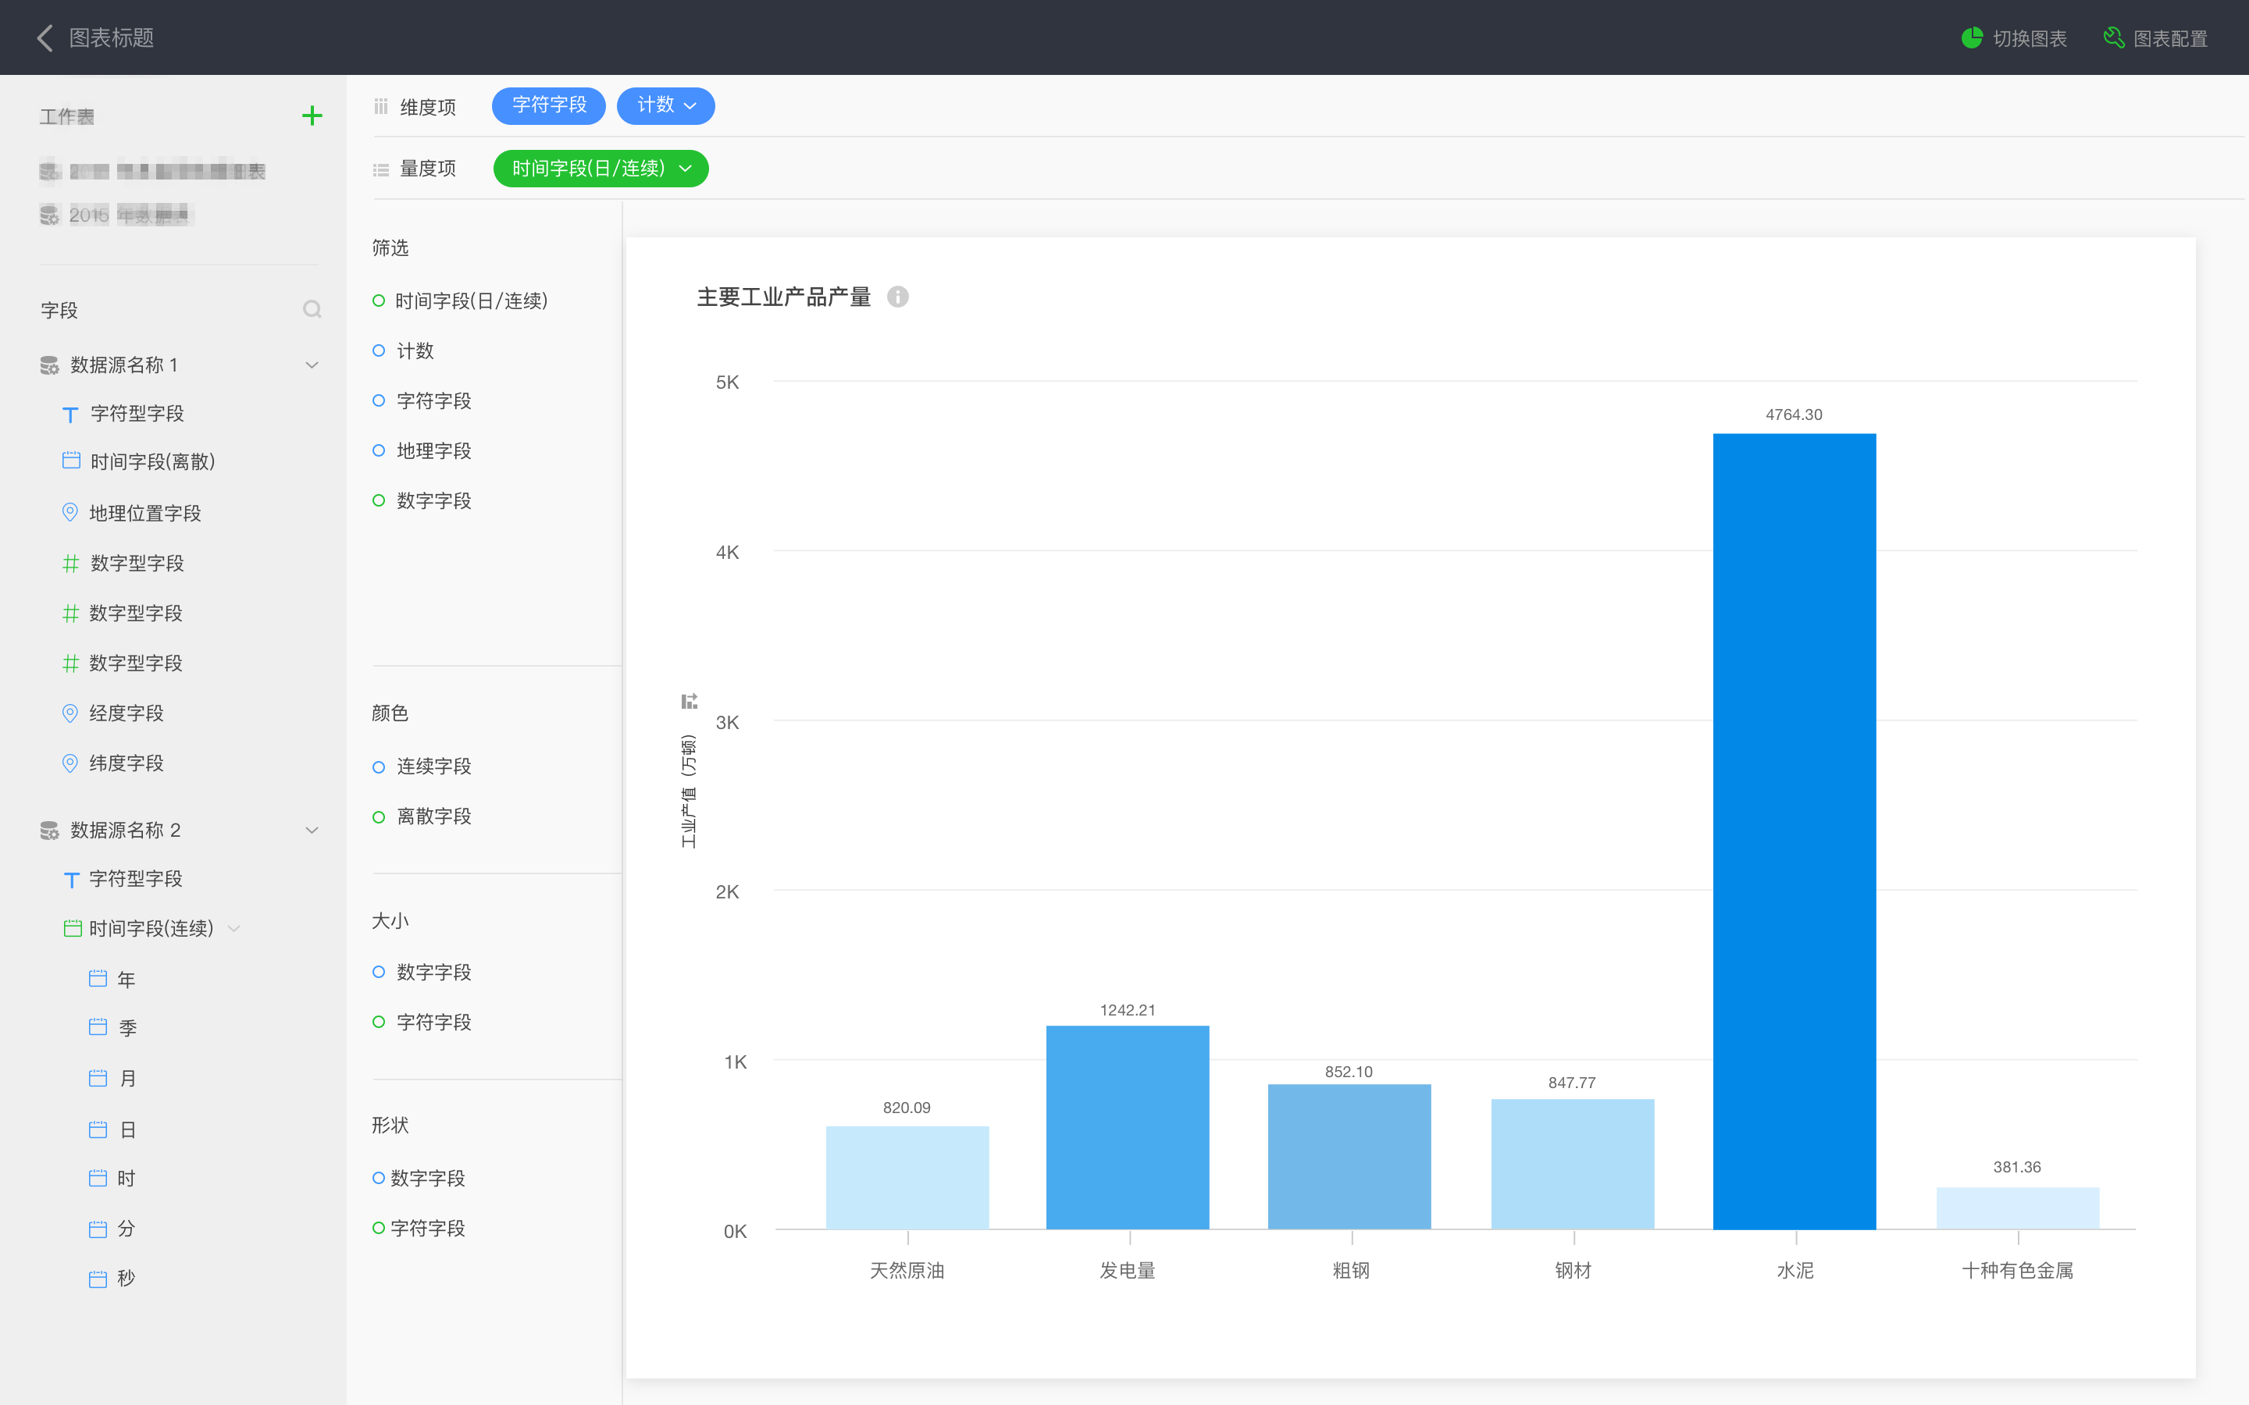Collapse the 数据源名称 1 section

[312, 365]
